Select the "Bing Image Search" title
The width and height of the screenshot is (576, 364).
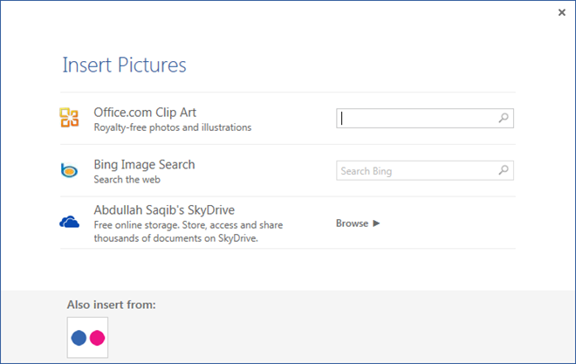click(x=144, y=165)
